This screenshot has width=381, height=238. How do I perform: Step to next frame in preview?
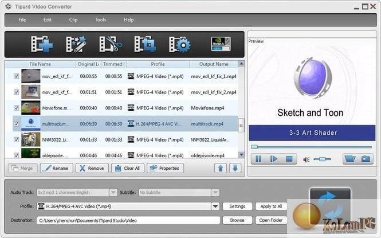274,159
